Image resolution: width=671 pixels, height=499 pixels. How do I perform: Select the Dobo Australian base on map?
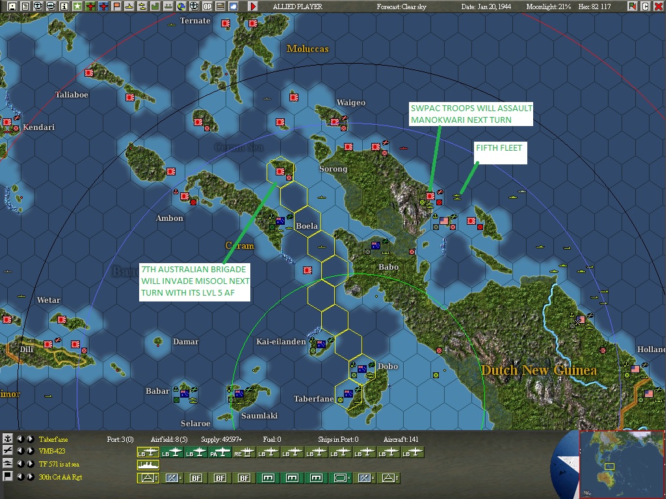pos(362,368)
